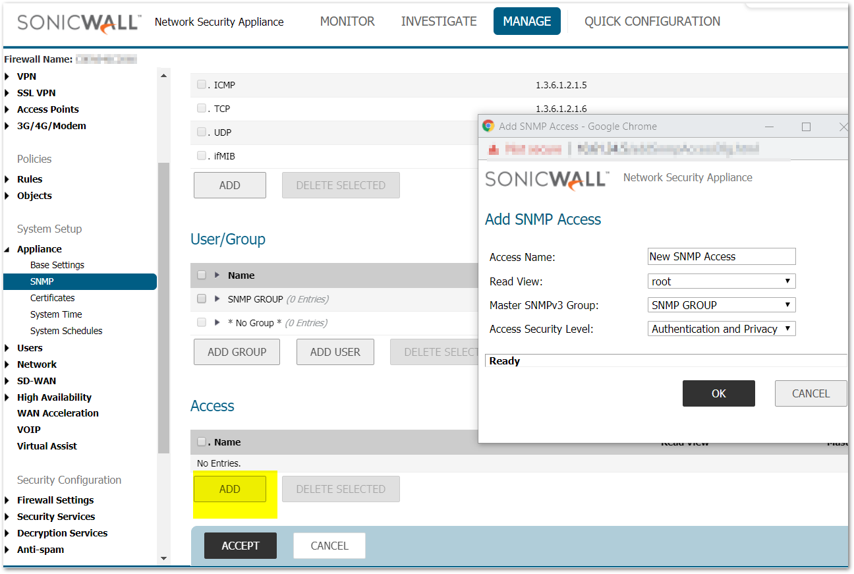
Task: Switch to the MONITOR tab
Action: (x=347, y=21)
